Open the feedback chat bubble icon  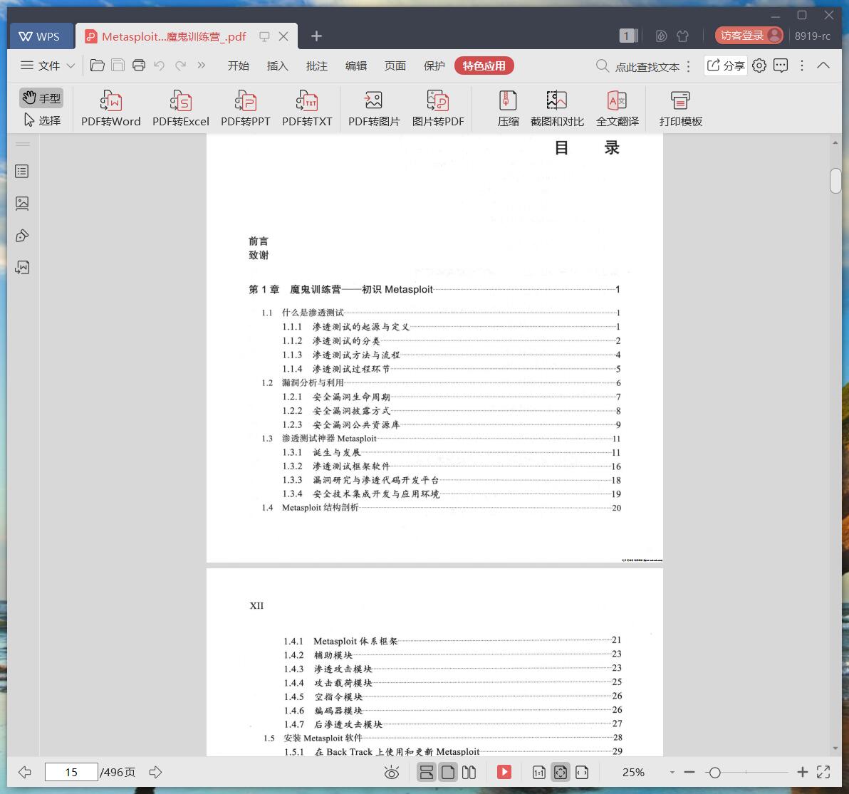click(781, 66)
